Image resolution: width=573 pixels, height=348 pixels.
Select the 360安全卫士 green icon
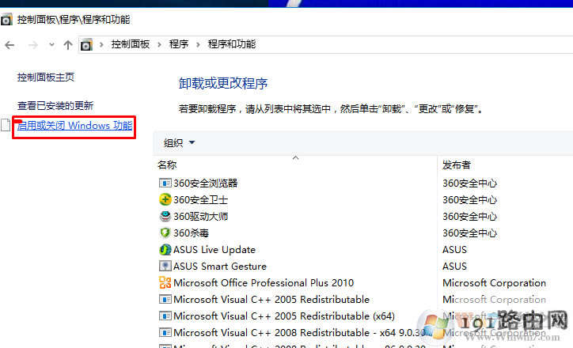[165, 199]
